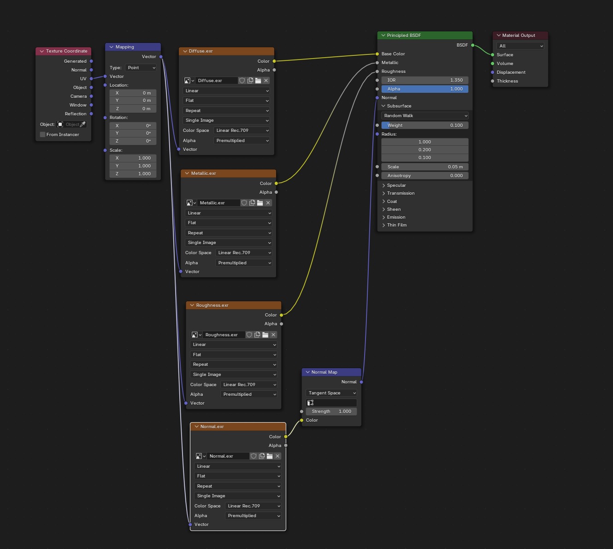Collapse the Principled BSDF node
This screenshot has width=613, height=549.
coord(383,36)
